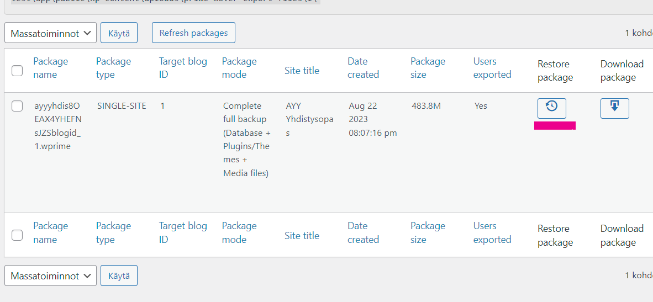Click the footer Package size column link

(x=428, y=232)
